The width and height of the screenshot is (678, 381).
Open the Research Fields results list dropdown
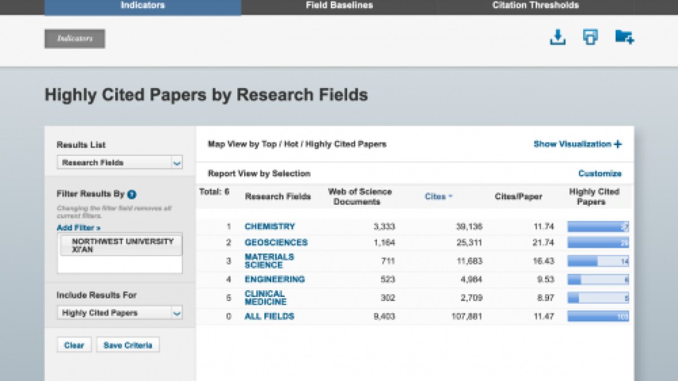click(x=120, y=163)
